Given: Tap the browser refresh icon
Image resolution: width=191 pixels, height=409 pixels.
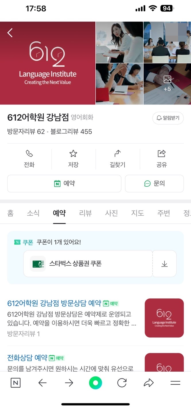Looking at the screenshot, I should point(122,383).
